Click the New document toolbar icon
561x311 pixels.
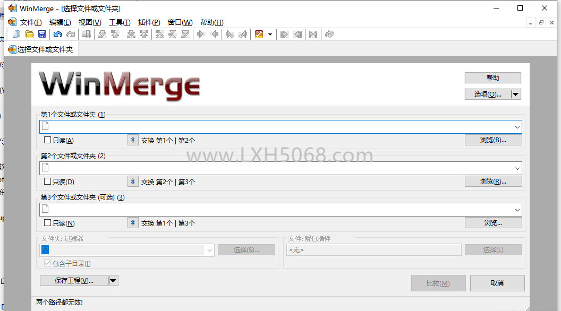[16, 34]
